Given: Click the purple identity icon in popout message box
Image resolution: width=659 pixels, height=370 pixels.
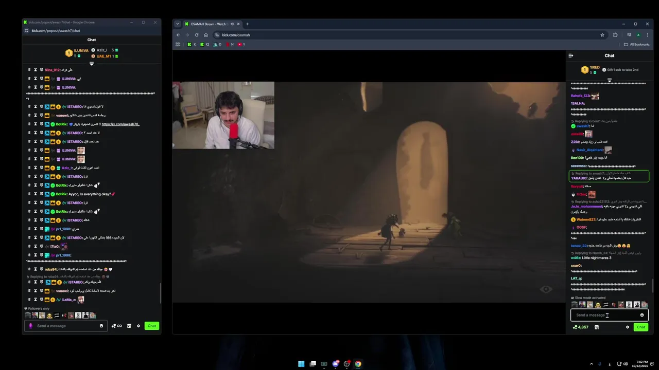Looking at the screenshot, I should click(30, 326).
